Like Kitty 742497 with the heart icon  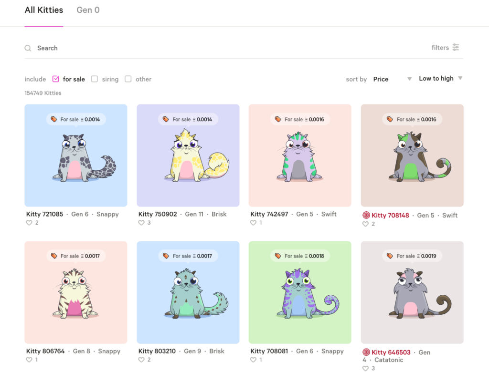253,223
